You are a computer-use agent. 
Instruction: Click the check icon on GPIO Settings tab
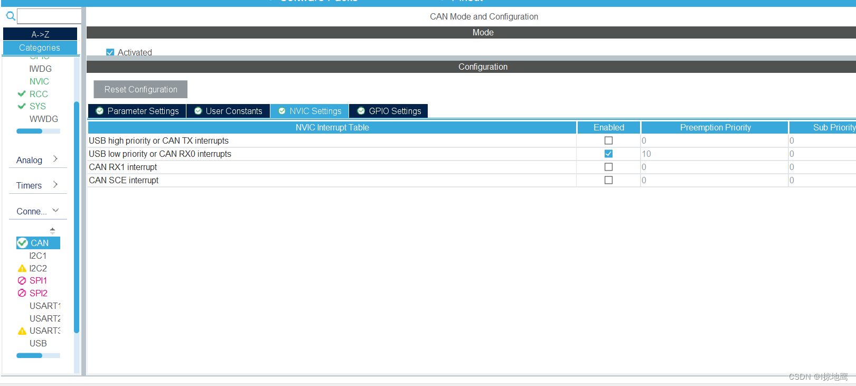pyautogui.click(x=361, y=111)
